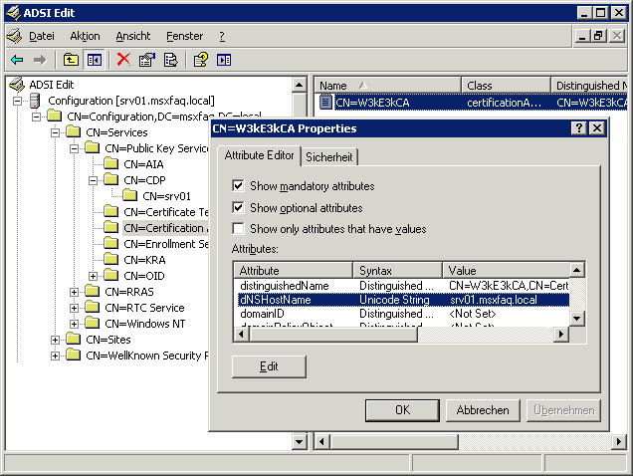This screenshot has height=476, width=633.
Task: Open the Ansicht menu
Action: pos(132,37)
